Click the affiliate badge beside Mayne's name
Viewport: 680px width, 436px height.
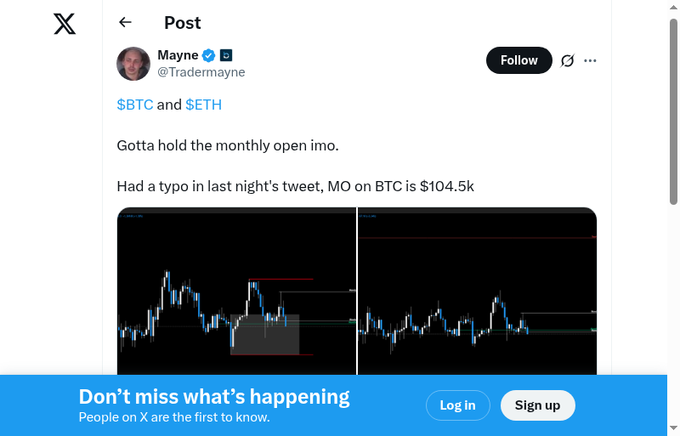(x=226, y=56)
